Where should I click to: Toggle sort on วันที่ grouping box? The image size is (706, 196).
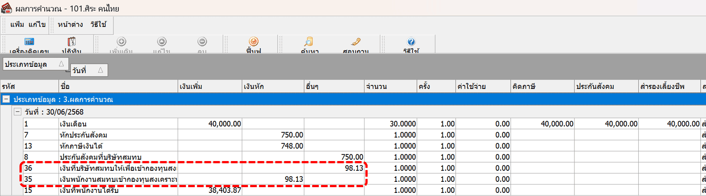tap(89, 70)
